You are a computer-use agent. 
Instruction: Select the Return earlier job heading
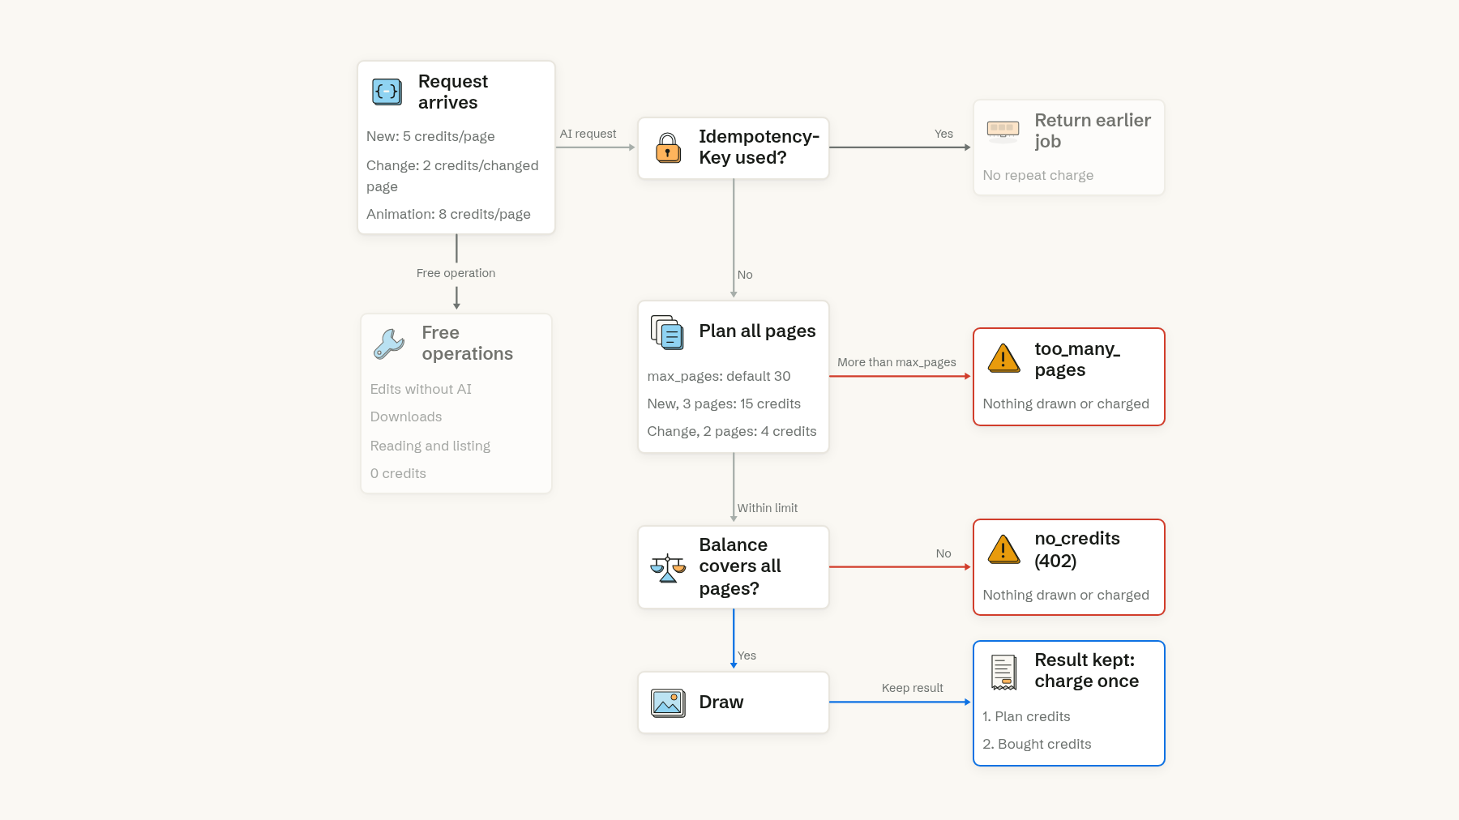[x=1093, y=130]
